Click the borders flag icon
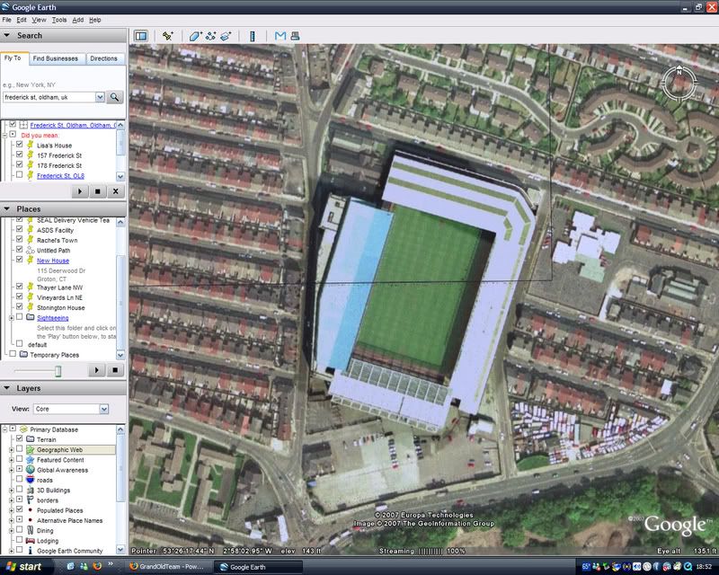Image resolution: width=719 pixels, height=575 pixels. [x=31, y=500]
